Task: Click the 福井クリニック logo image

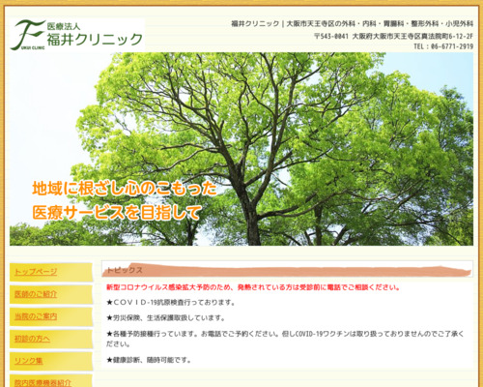Action: [x=77, y=35]
